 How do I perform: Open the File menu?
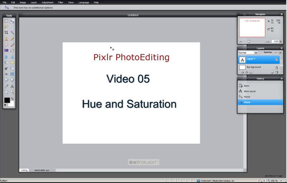click(5, 3)
